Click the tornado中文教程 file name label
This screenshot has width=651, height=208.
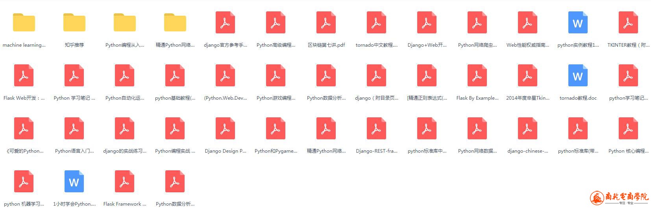pos(376,45)
